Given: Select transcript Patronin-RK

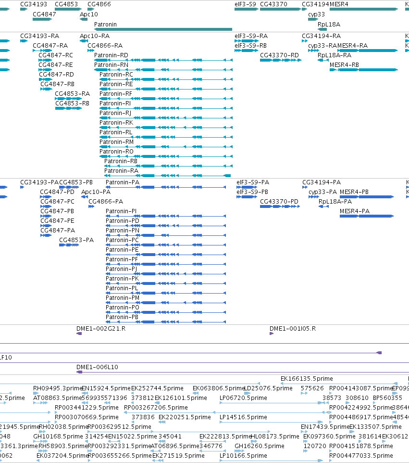Looking at the screenshot, I should (x=166, y=128).
